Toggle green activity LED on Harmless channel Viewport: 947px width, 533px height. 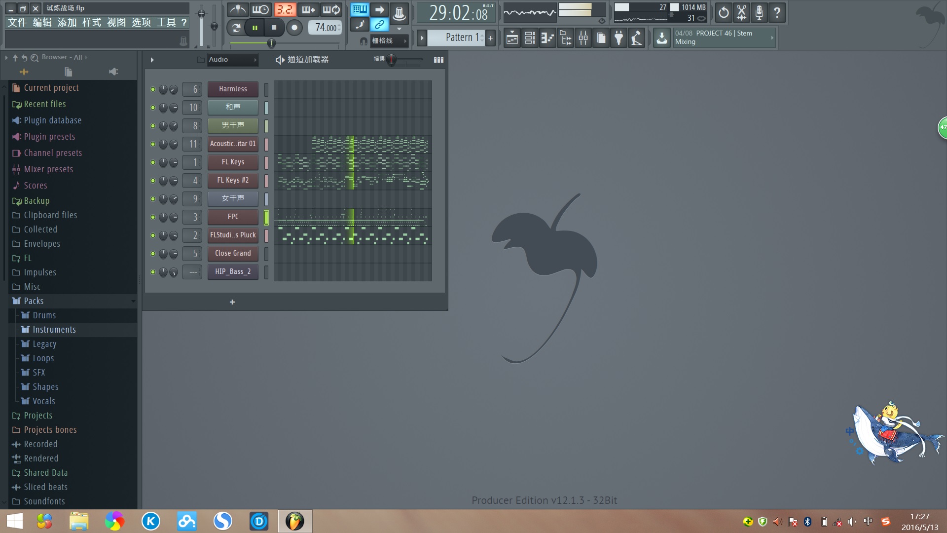[152, 89]
